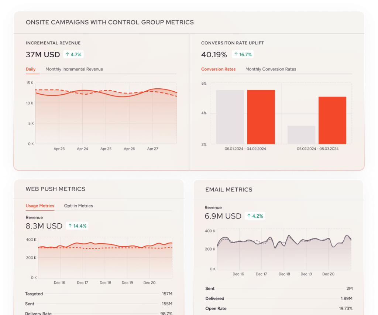This screenshot has height=315, width=378.
Task: Click the 4.2% email revenue badge
Action: (255, 216)
